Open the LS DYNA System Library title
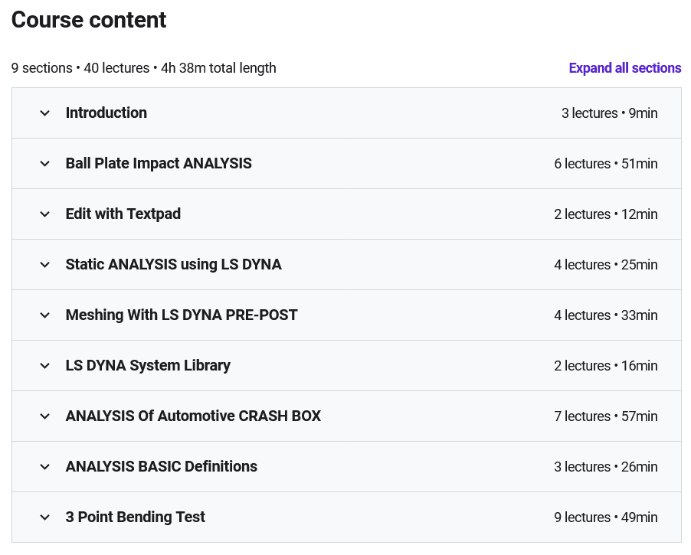 (148, 366)
